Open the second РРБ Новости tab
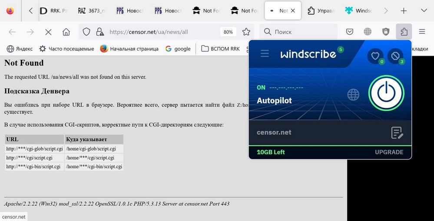The width and height of the screenshot is (434, 221). [x=168, y=11]
